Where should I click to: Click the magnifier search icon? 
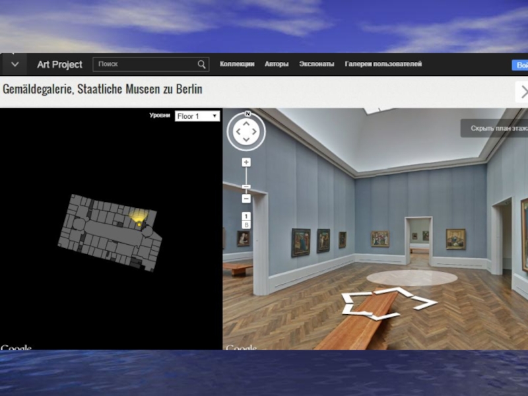[201, 64]
